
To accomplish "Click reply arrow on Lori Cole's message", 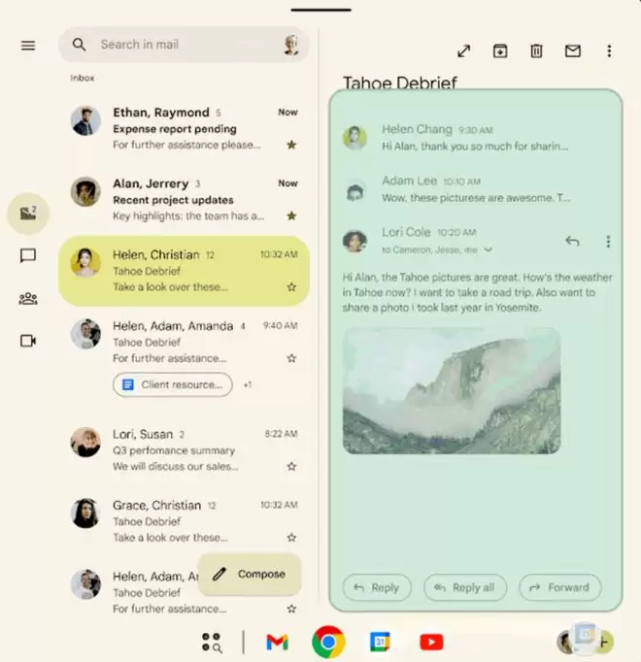I will click(x=572, y=242).
